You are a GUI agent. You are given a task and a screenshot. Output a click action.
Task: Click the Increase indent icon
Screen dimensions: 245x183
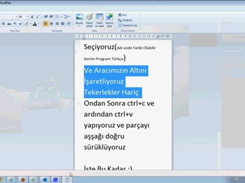(51, 17)
